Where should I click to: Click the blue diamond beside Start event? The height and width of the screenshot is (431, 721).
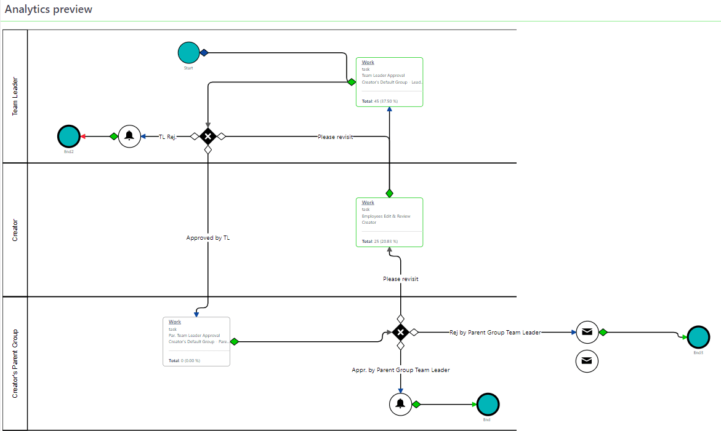[204, 53]
